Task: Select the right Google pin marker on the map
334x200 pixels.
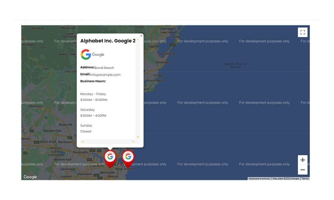Action: (128, 157)
